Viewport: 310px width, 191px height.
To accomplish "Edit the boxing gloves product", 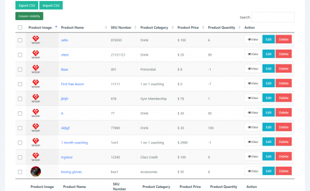I will [x=269, y=171].
